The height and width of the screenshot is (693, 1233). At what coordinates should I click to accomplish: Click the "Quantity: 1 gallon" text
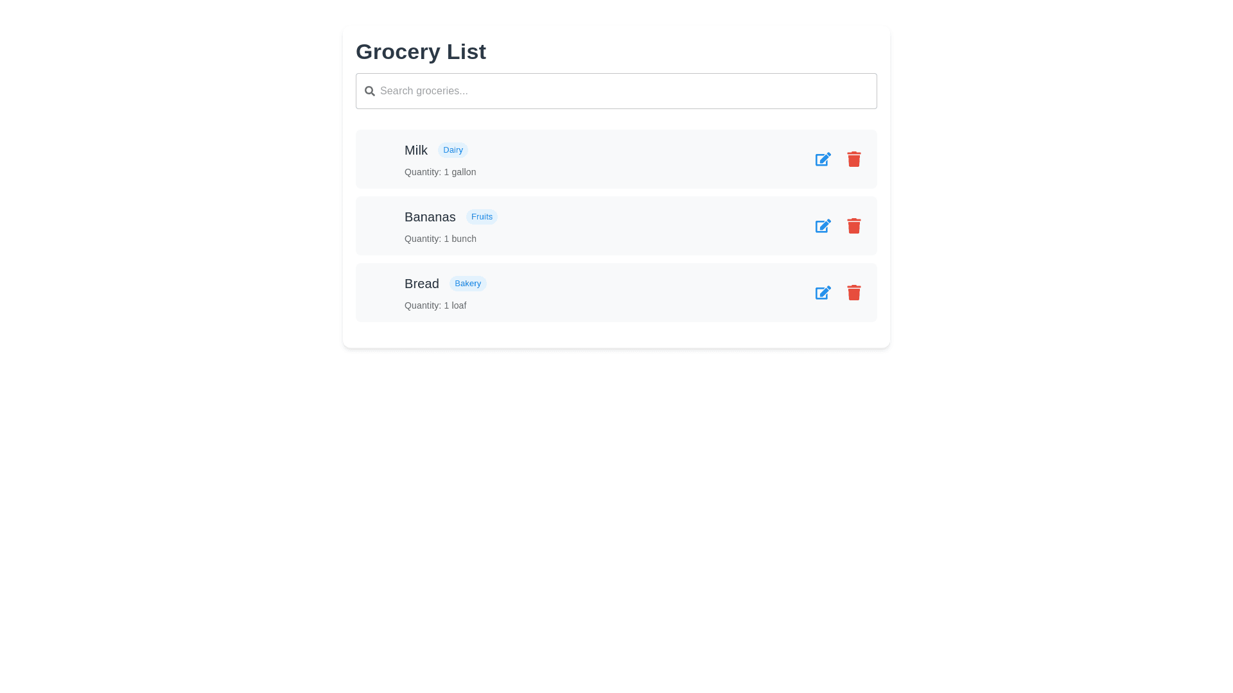440,172
